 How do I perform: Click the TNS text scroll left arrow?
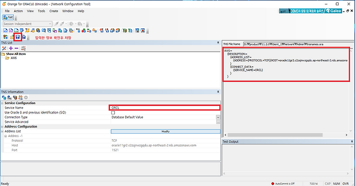225,135
